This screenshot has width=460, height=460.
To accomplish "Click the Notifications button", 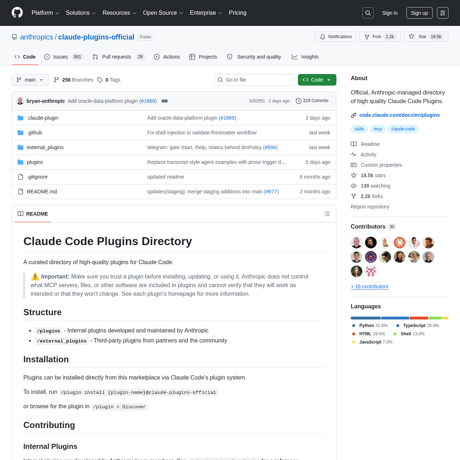I will (336, 37).
